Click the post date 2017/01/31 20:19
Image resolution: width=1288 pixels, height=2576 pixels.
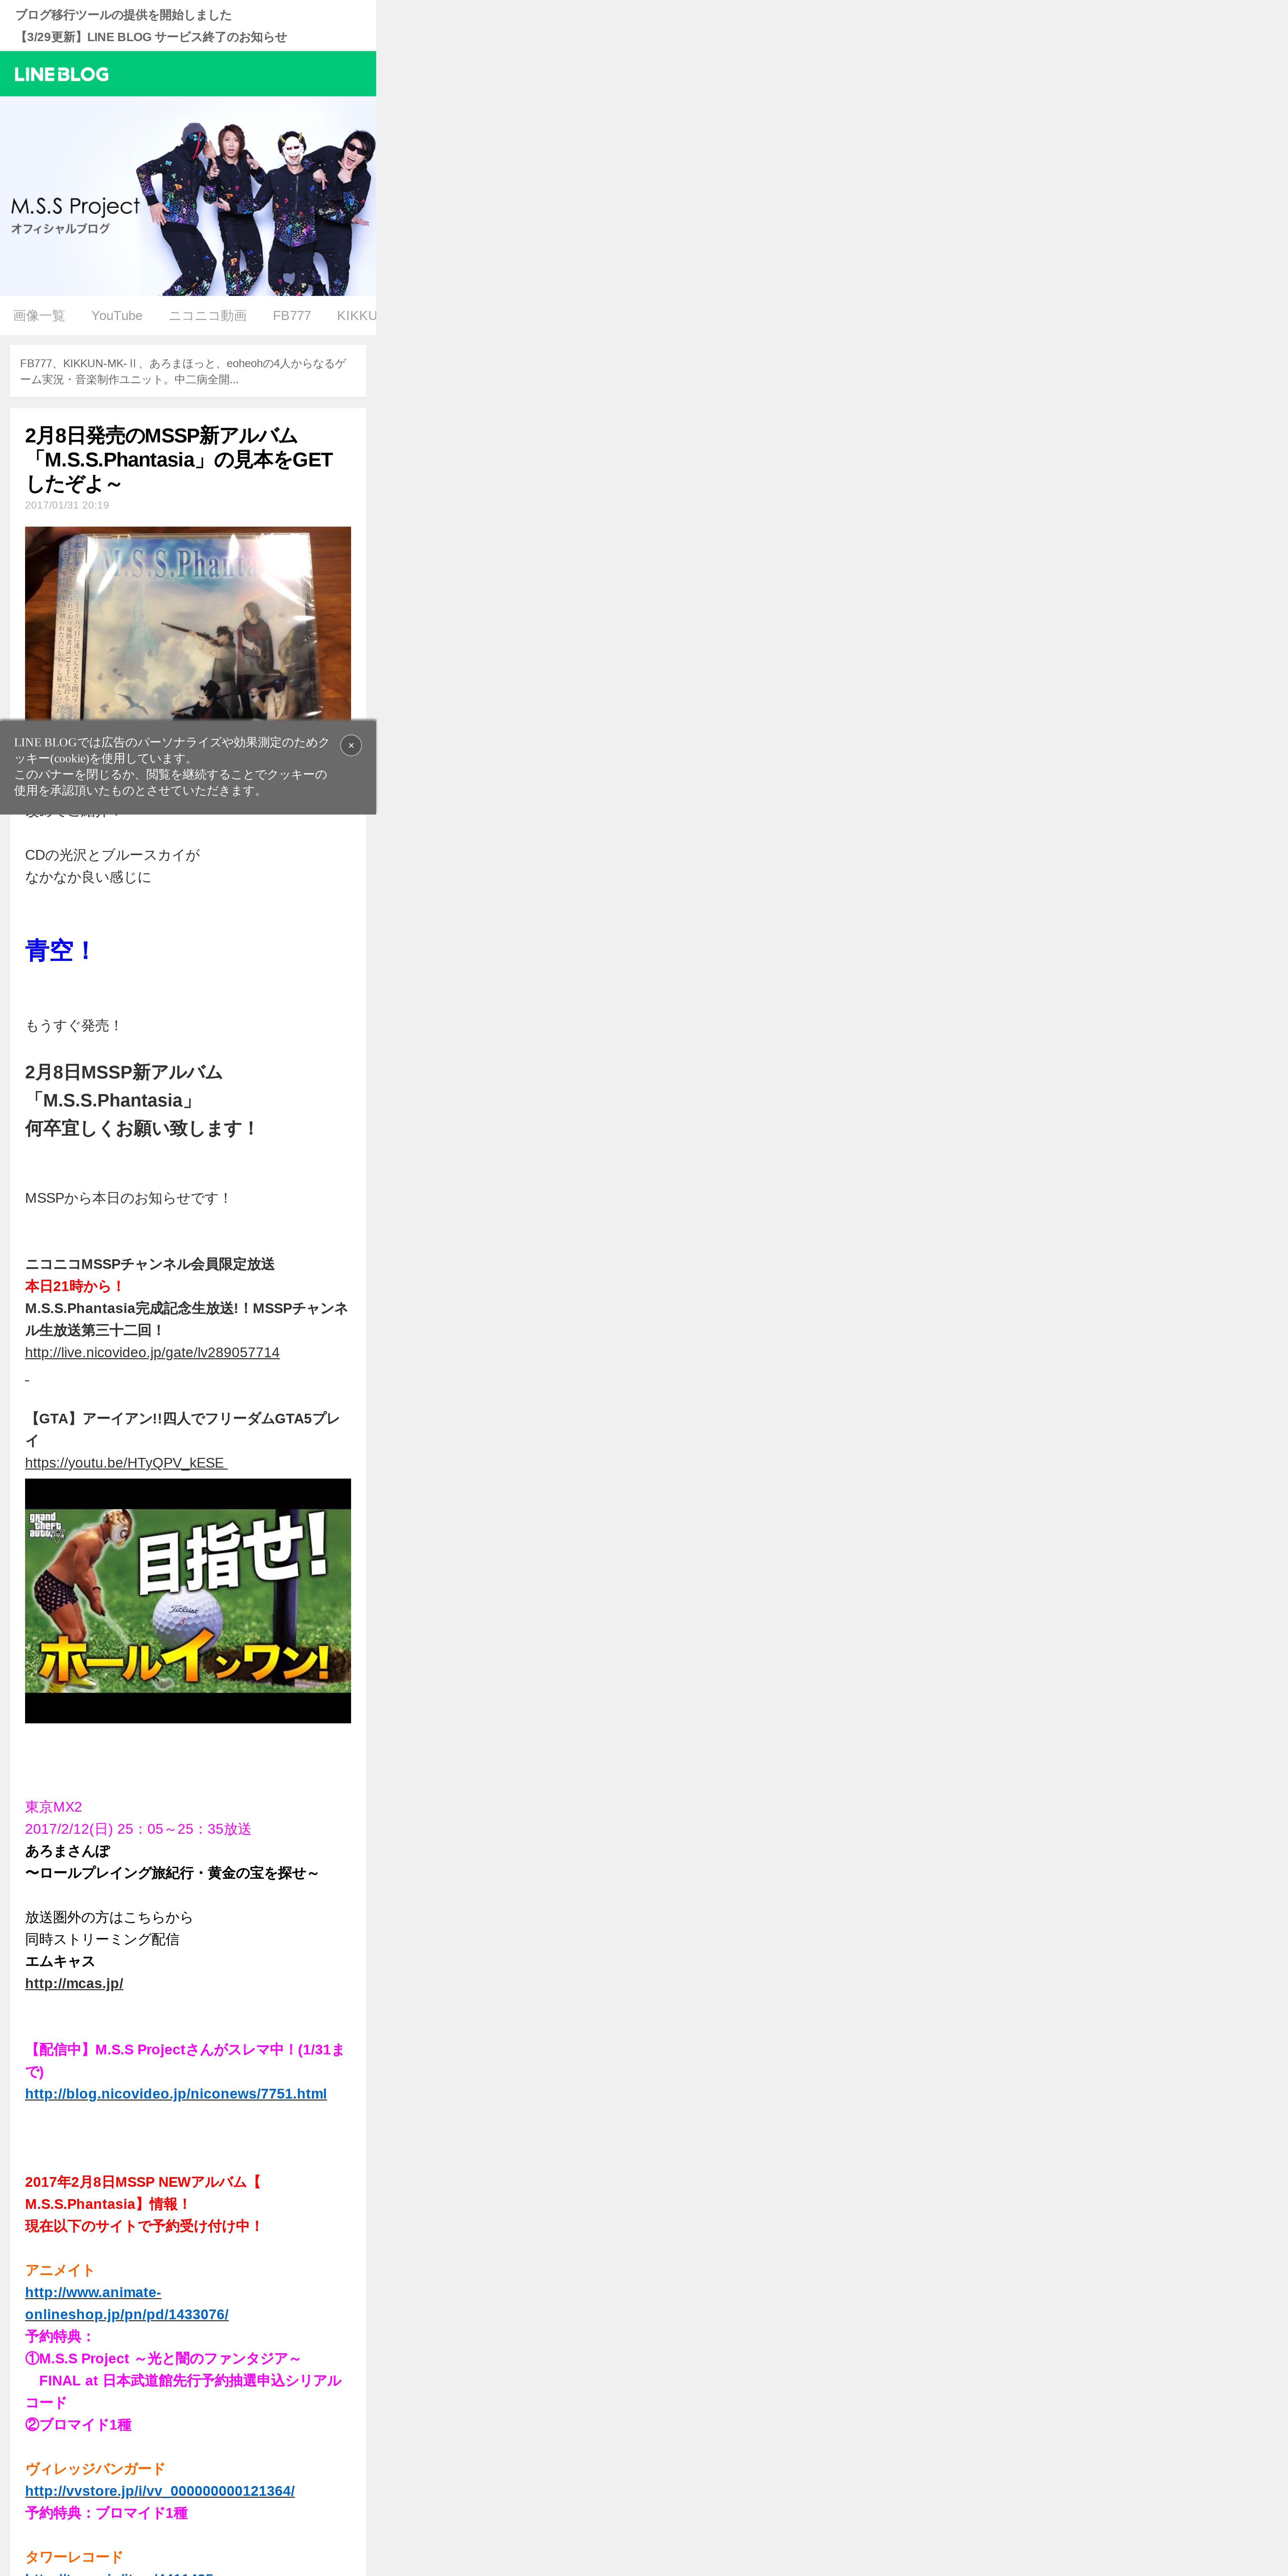[x=67, y=505]
